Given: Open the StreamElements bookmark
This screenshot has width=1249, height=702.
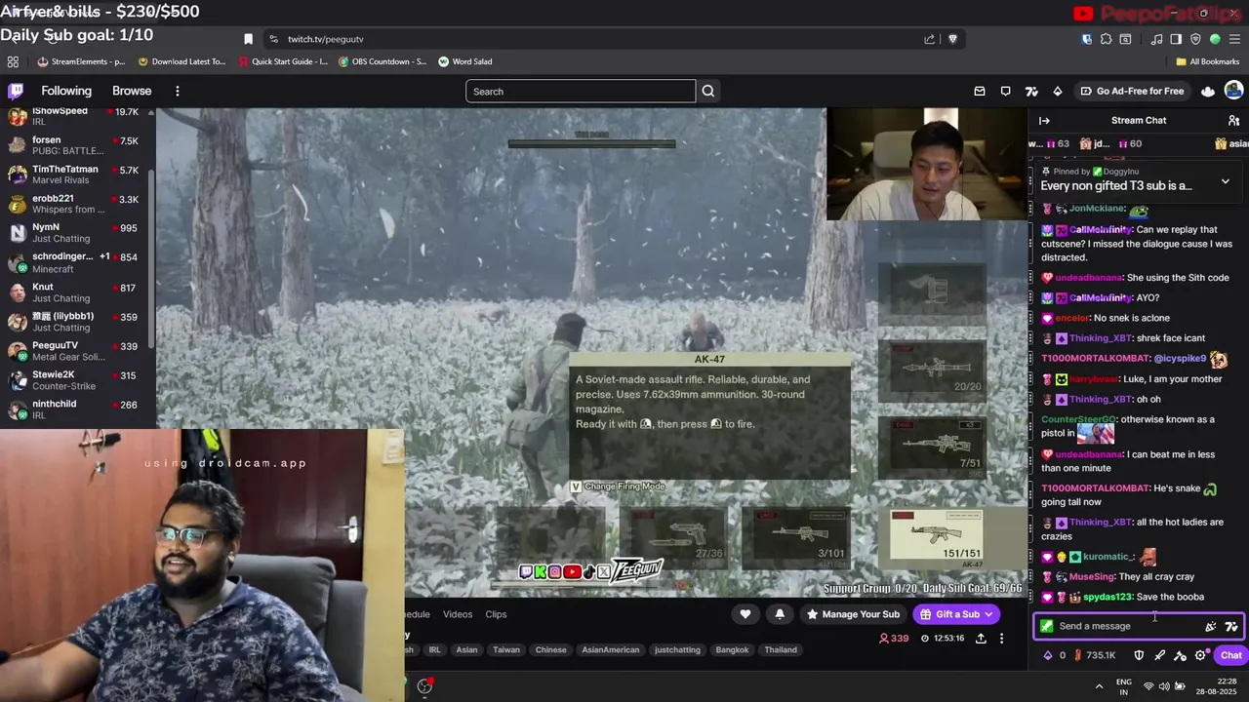Looking at the screenshot, I should pyautogui.click(x=81, y=61).
